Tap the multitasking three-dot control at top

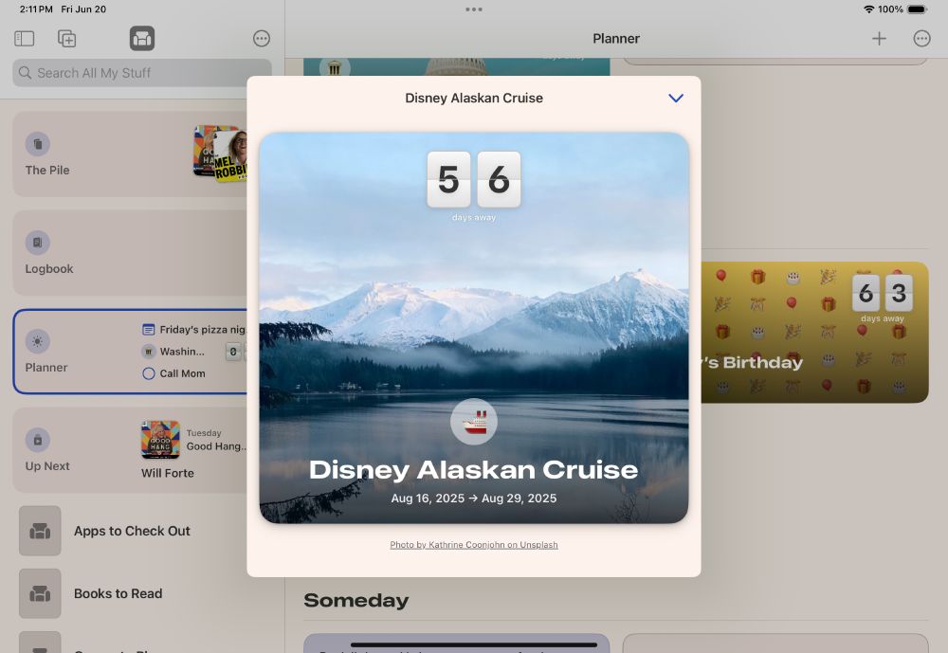[474, 9]
